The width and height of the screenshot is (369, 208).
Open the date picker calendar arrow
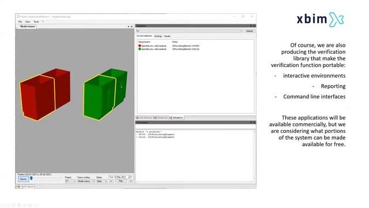131,177
